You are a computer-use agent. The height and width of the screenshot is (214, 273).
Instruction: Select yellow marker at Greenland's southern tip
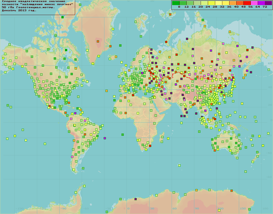93,63
